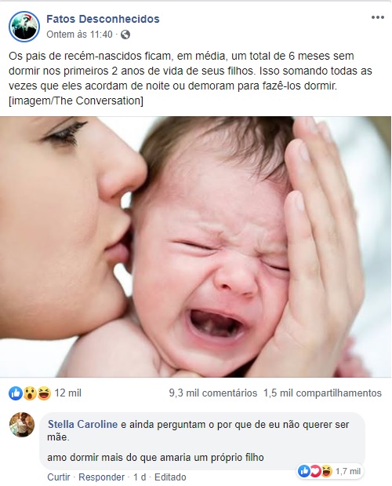
Task: Click the 'Ontem às 11:40' timestamp
Action: 79,35
